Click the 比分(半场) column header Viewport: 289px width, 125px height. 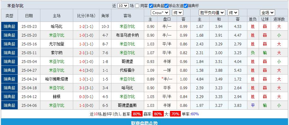pos(86,16)
